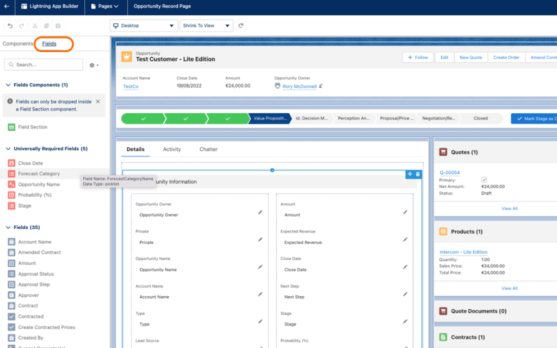Open the Activity tab
Image resolution: width=557 pixels, height=348 pixels.
click(172, 149)
